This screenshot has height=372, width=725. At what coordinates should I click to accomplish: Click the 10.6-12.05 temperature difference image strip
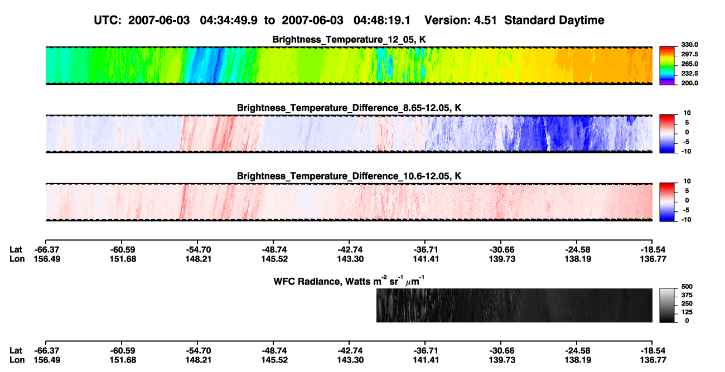tap(349, 201)
